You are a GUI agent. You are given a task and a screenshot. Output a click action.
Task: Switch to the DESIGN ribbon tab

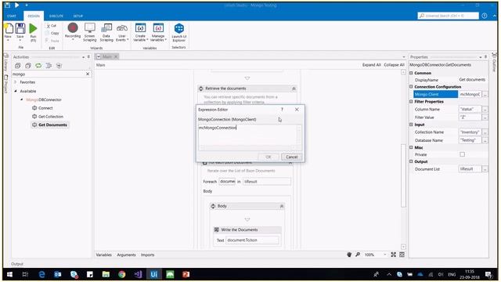click(34, 16)
